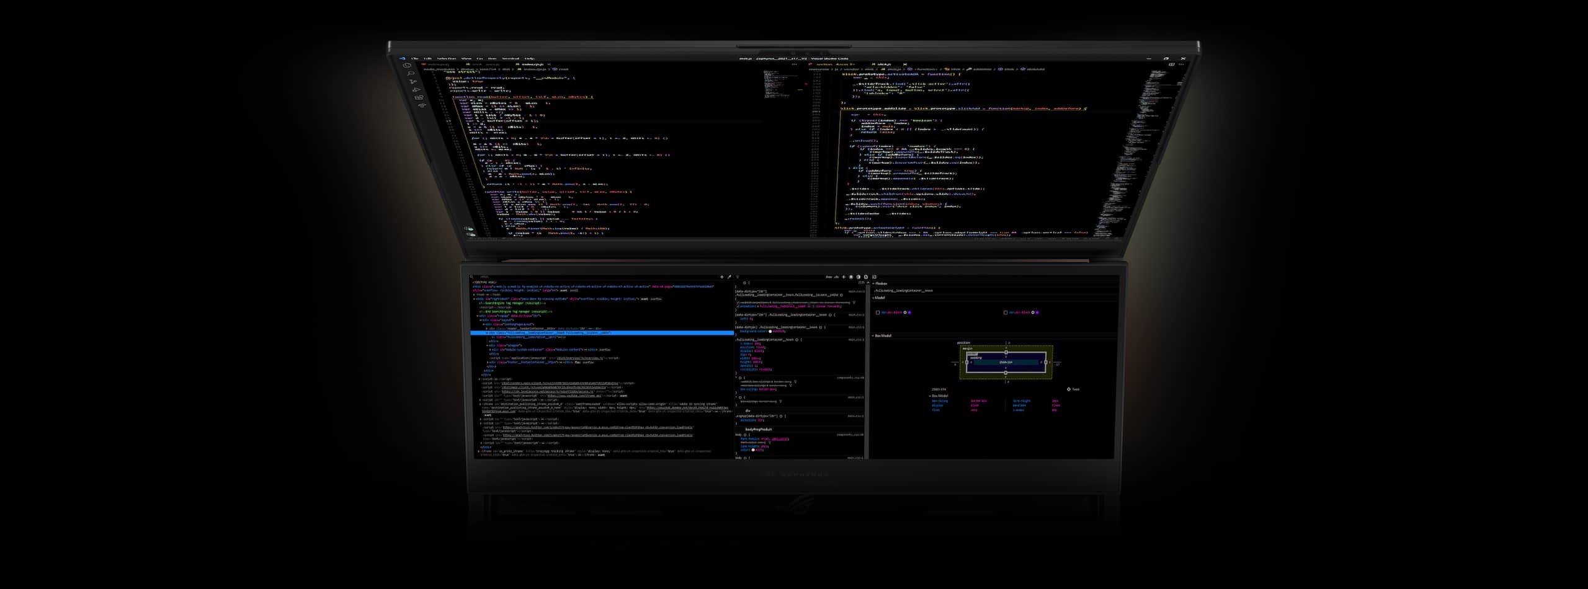Collapse the Flexbox section in layout panel
Screen dimensions: 1588x589
(873, 283)
